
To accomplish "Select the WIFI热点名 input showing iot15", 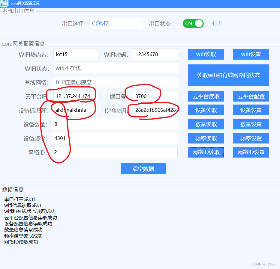I will (x=76, y=54).
